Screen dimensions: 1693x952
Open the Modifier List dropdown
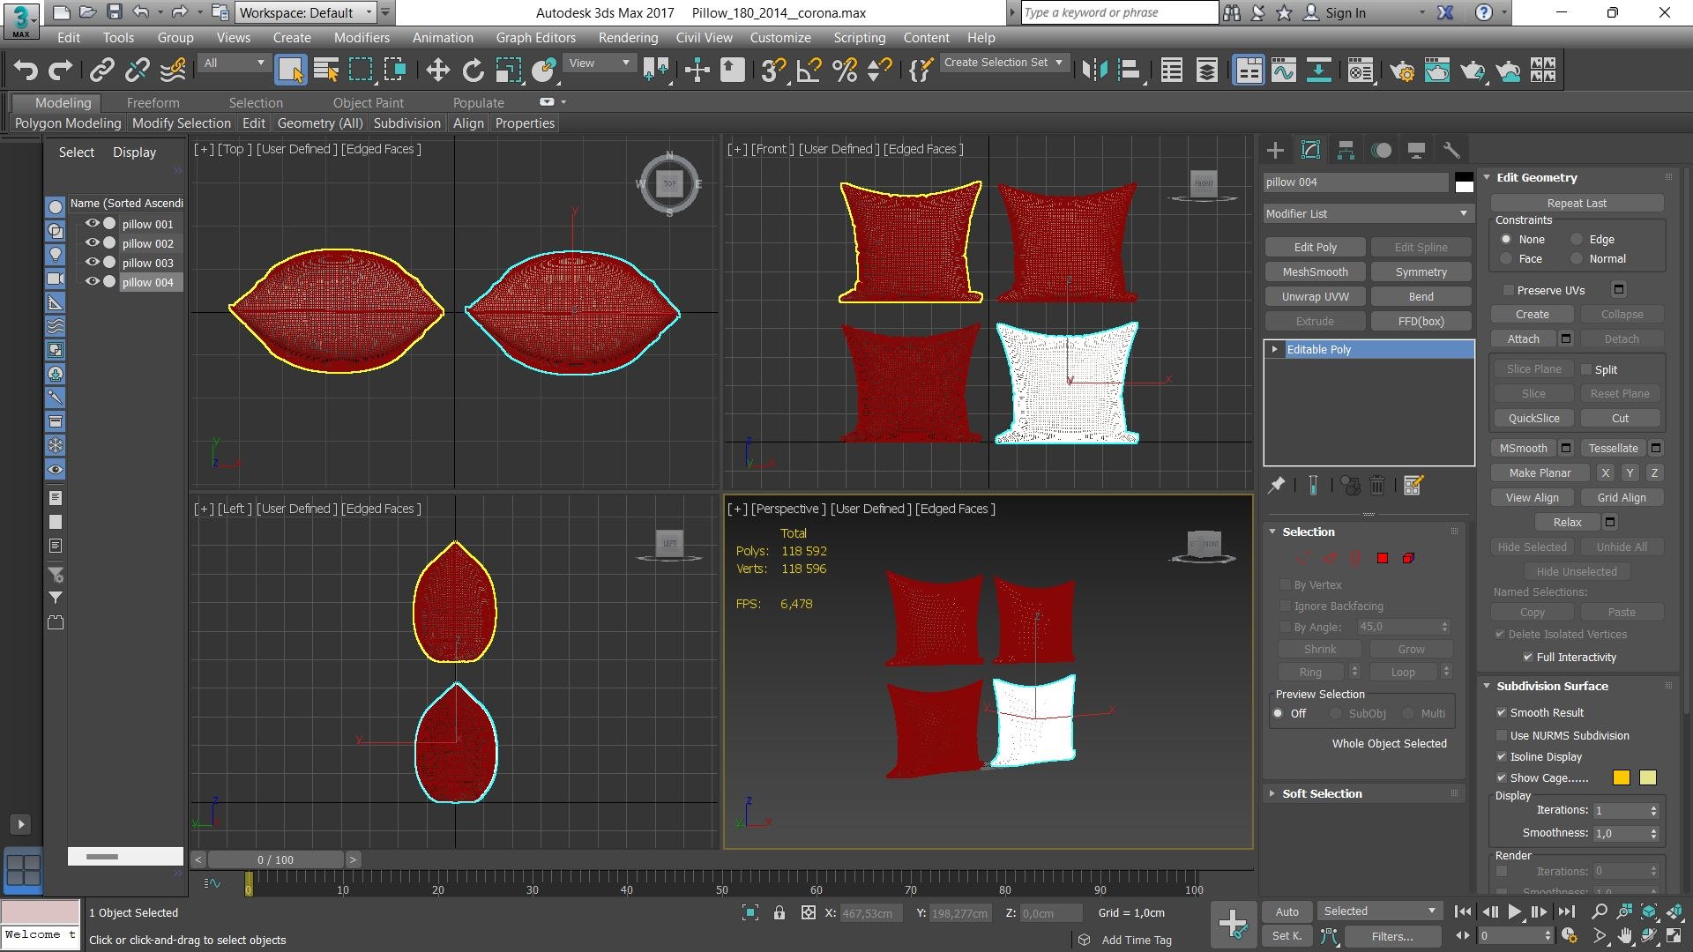tap(1368, 213)
